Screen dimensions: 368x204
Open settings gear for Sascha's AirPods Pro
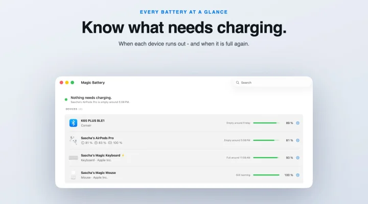[297, 140]
